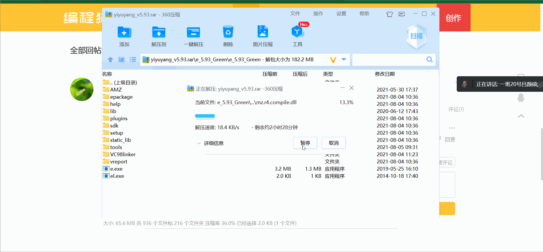Sort by the 修改日期 column header
Viewport: 543px width, 252px height.
click(x=385, y=74)
